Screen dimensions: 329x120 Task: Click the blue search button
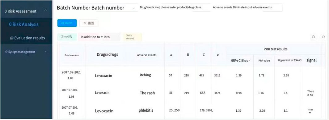pyautogui.click(x=67, y=23)
